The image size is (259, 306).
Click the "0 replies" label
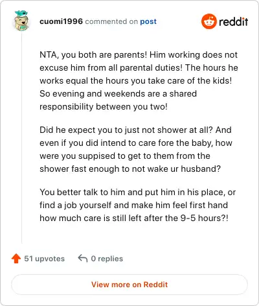tap(107, 259)
